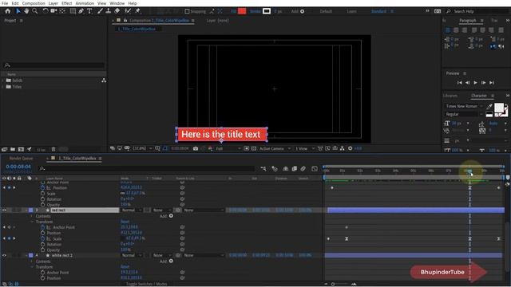
Task: Click the Home icon in the toolbar
Action: (x=8, y=11)
